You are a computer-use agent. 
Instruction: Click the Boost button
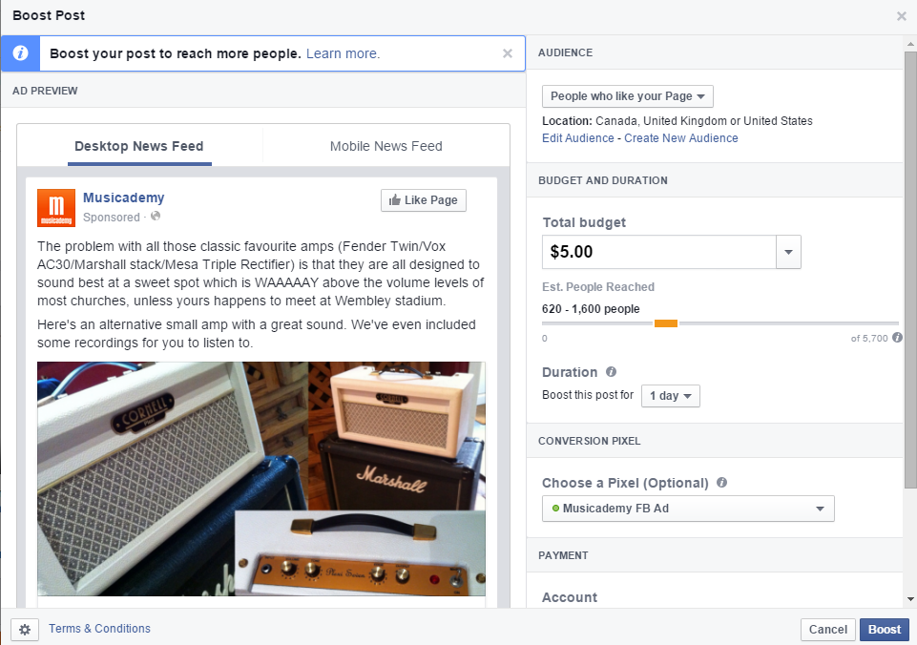point(885,630)
